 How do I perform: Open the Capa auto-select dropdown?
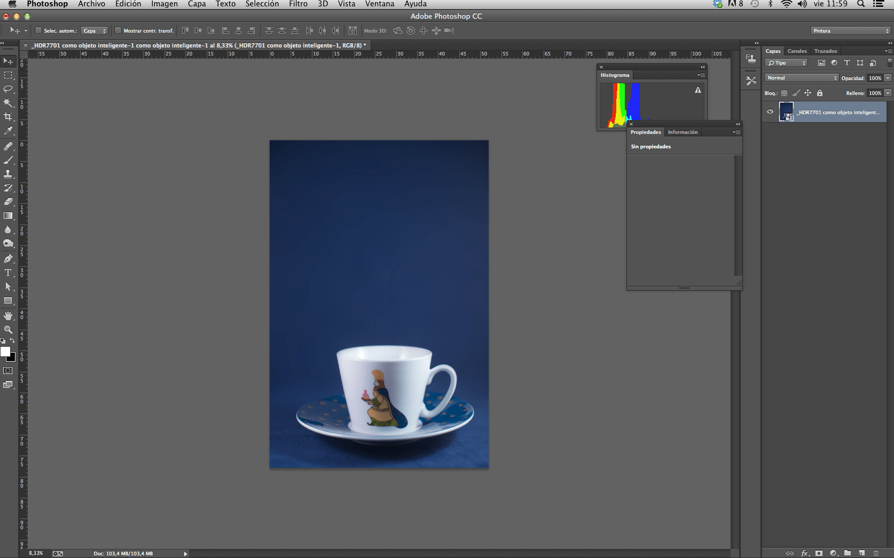95,30
